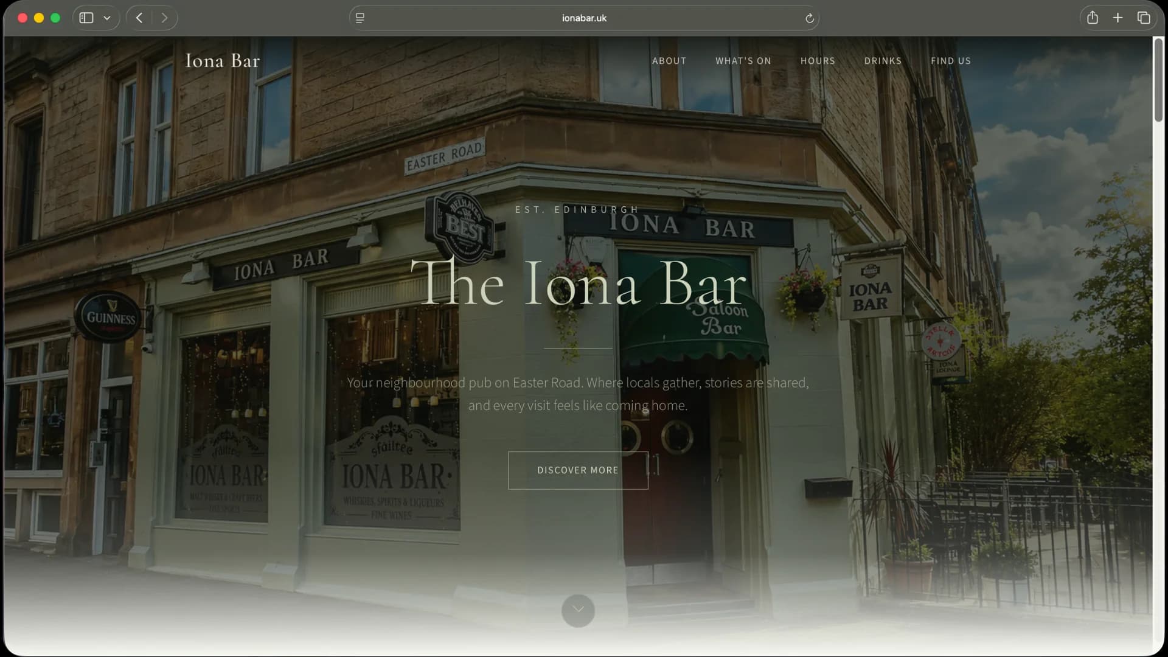Reload the page with the refresh icon
Image resolution: width=1168 pixels, height=657 pixels.
(809, 18)
